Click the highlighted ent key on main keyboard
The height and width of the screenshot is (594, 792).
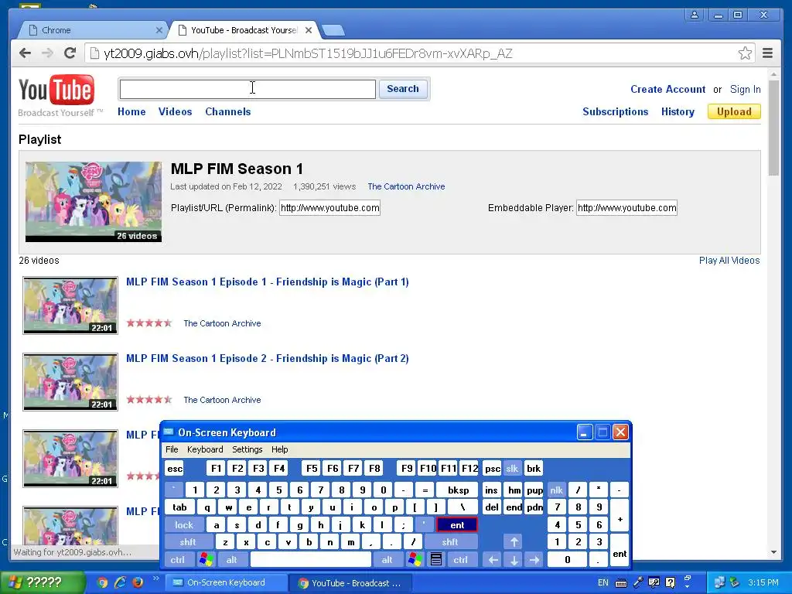[456, 525]
